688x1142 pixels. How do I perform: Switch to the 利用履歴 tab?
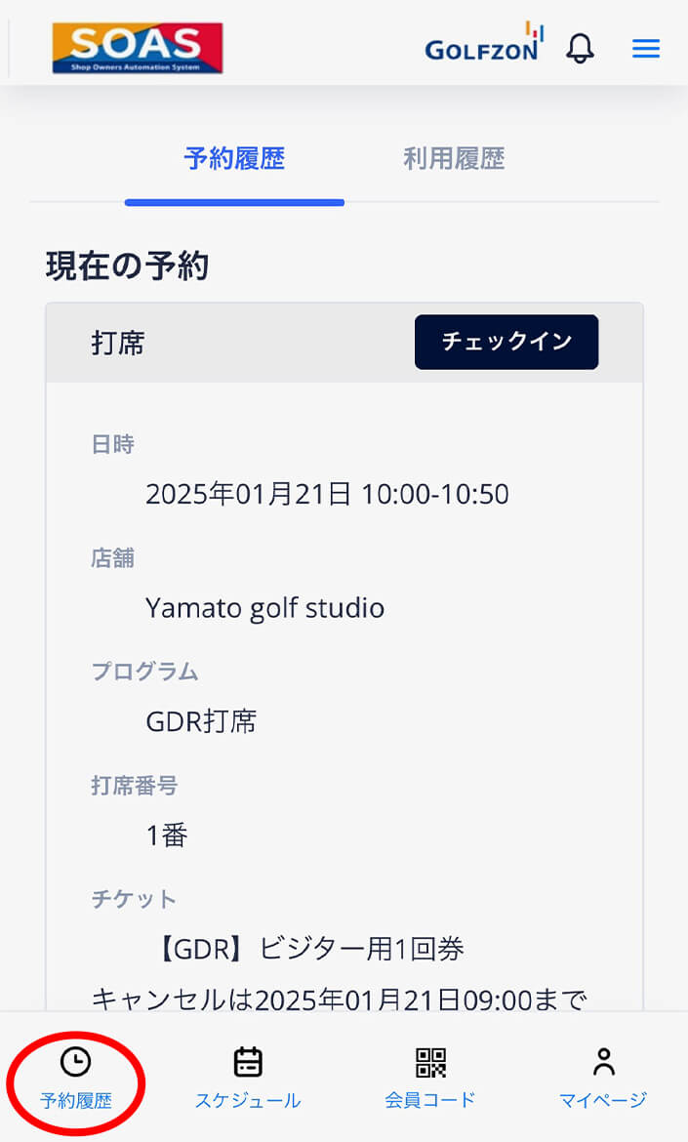coord(455,159)
